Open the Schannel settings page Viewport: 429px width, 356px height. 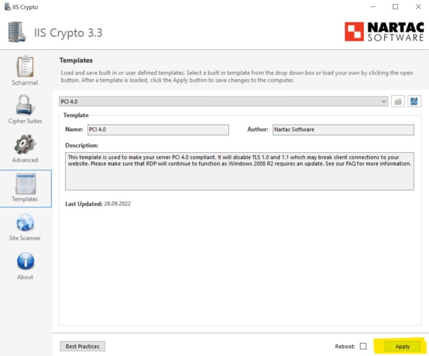pyautogui.click(x=25, y=71)
